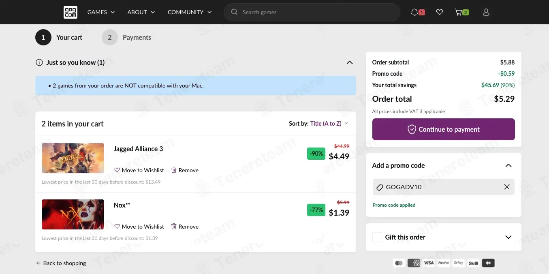Click the info icon beside Just so you know

[x=39, y=62]
